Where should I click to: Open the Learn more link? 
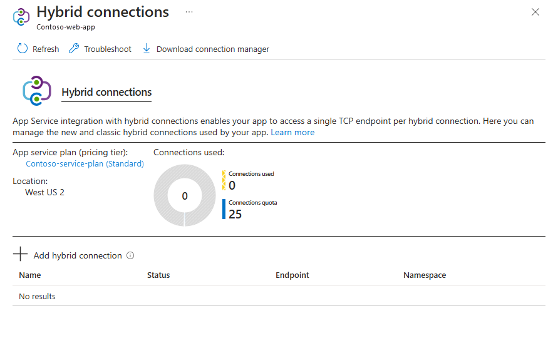[x=292, y=133]
